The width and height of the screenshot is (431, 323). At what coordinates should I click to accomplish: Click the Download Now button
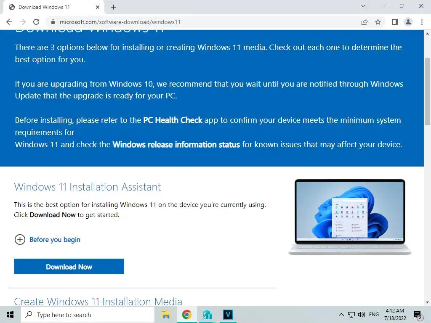[x=69, y=266]
